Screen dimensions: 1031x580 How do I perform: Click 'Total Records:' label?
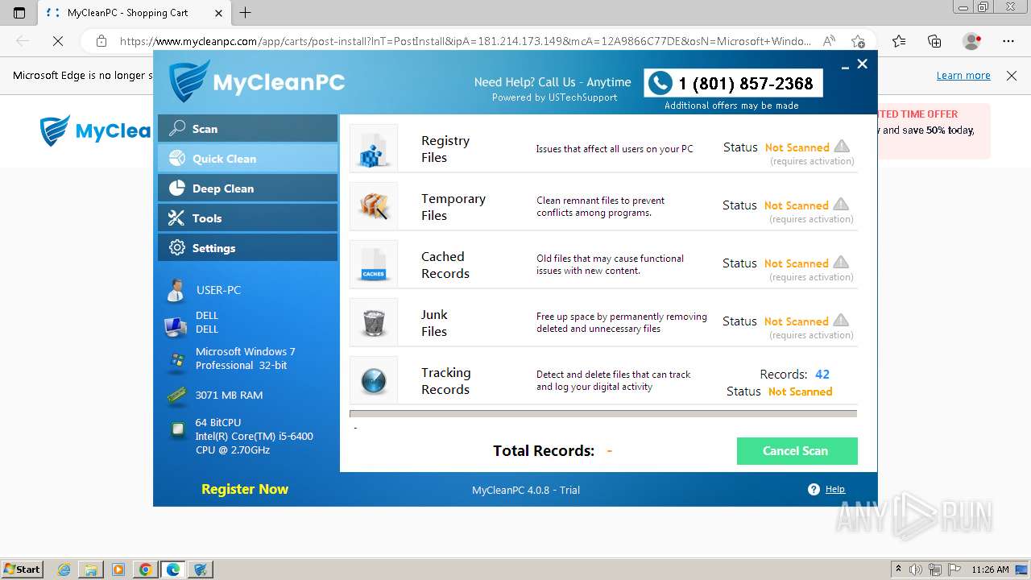[x=544, y=451]
